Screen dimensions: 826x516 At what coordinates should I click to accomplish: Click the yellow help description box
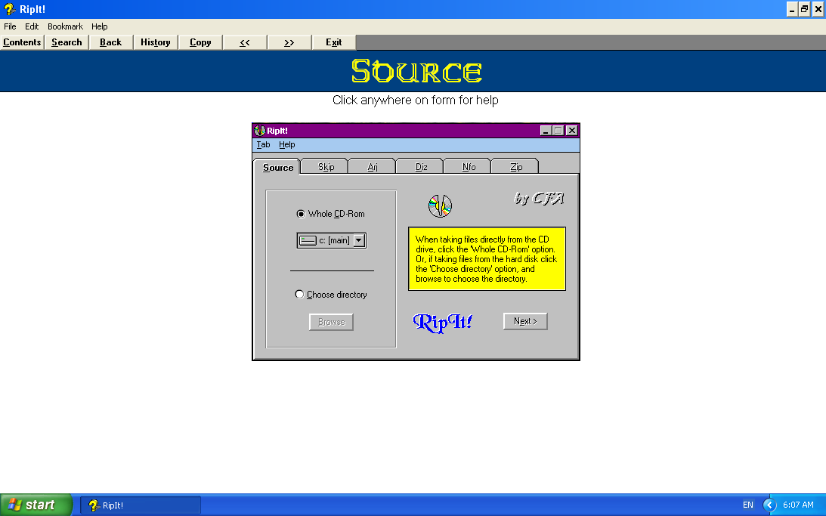tap(487, 258)
